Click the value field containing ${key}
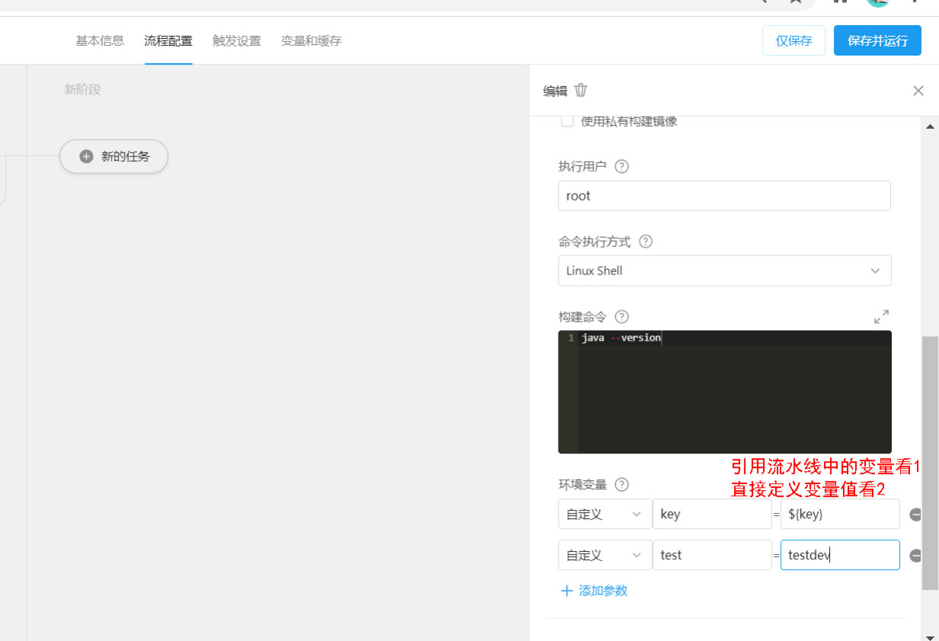The width and height of the screenshot is (939, 641). tap(840, 514)
